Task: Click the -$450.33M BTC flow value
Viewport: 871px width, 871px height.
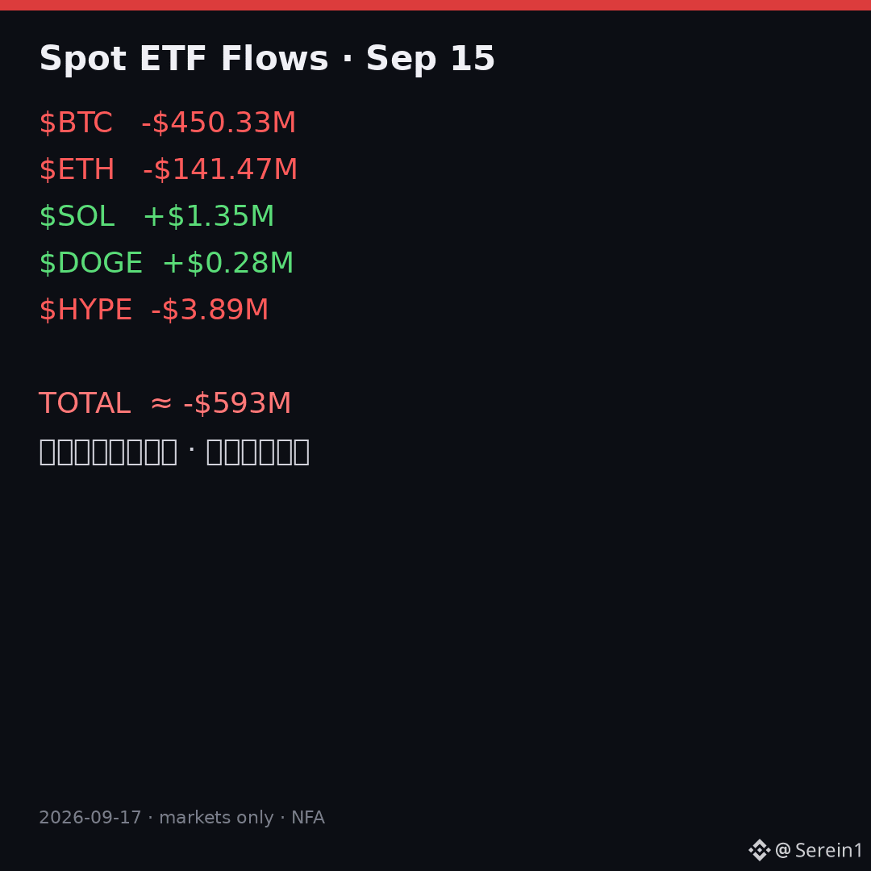Action: pos(219,123)
